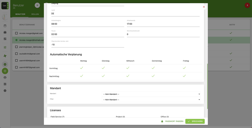Edit the Pause field 02:00
The height and width of the screenshot is (128, 252).
click(87, 34)
